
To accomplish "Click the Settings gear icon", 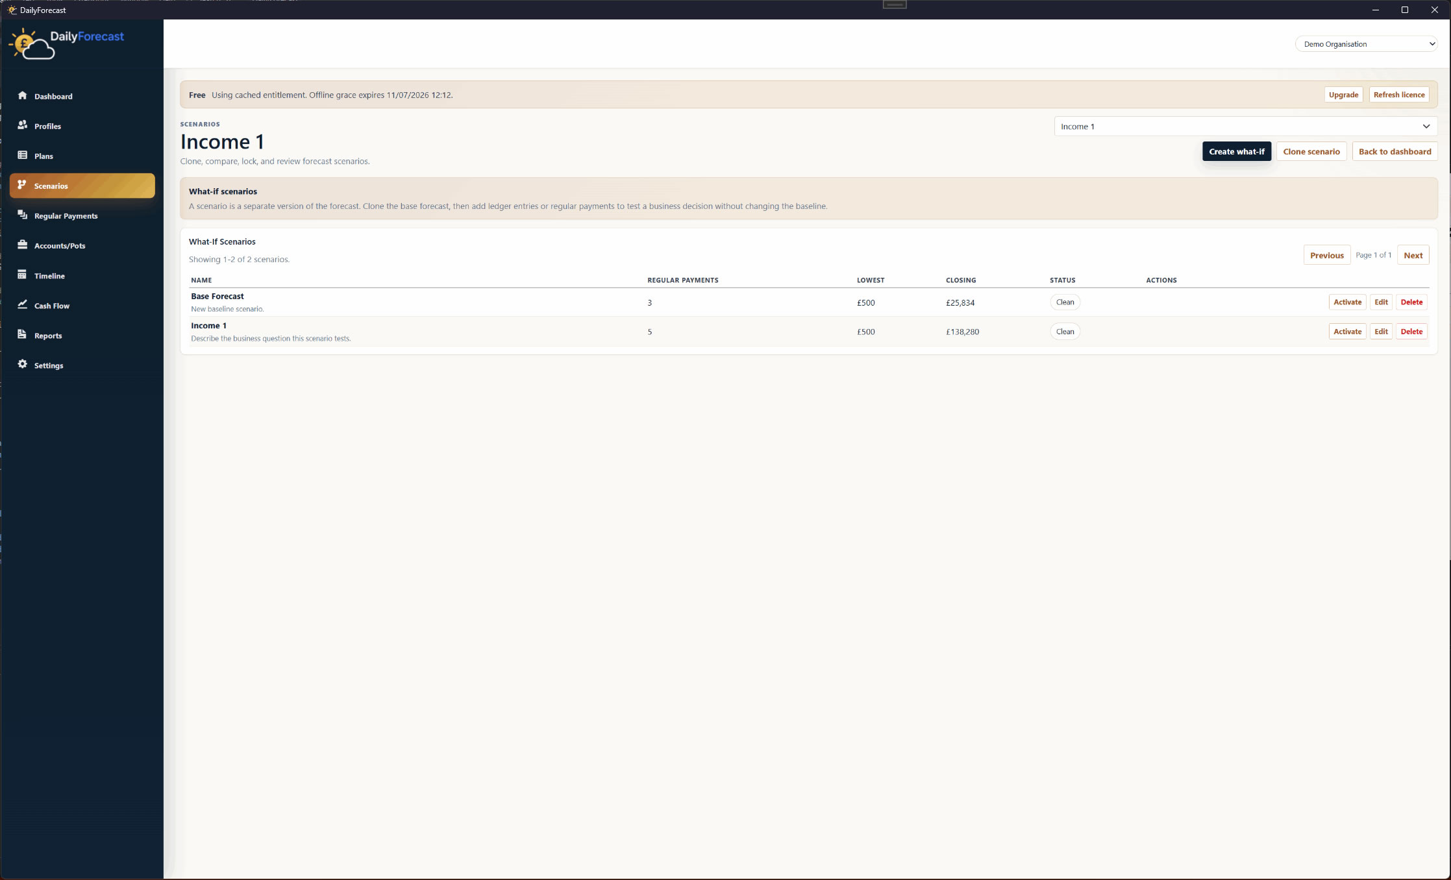I will pyautogui.click(x=22, y=364).
